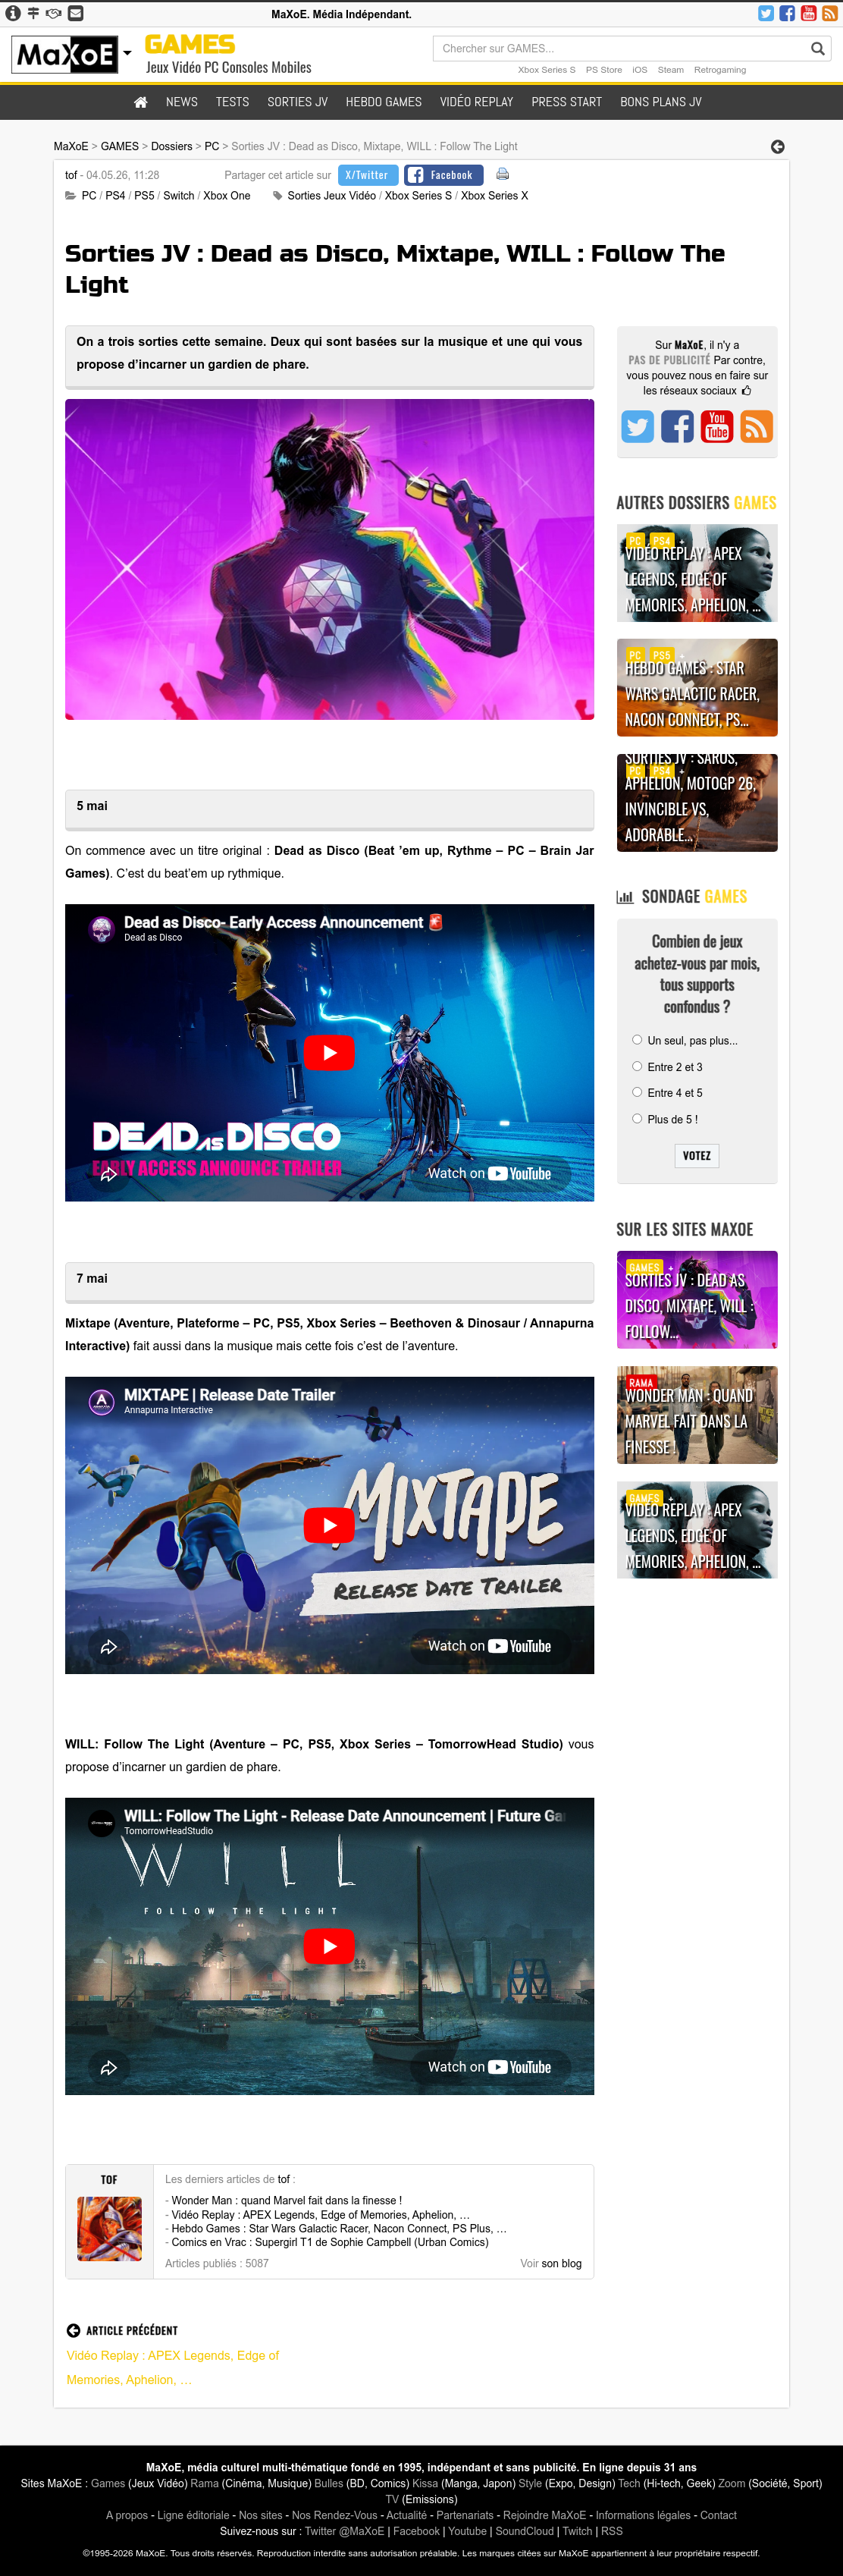
Task: Click Annapurna channel avatar on MIXTAPE video
Action: pyautogui.click(x=102, y=1402)
